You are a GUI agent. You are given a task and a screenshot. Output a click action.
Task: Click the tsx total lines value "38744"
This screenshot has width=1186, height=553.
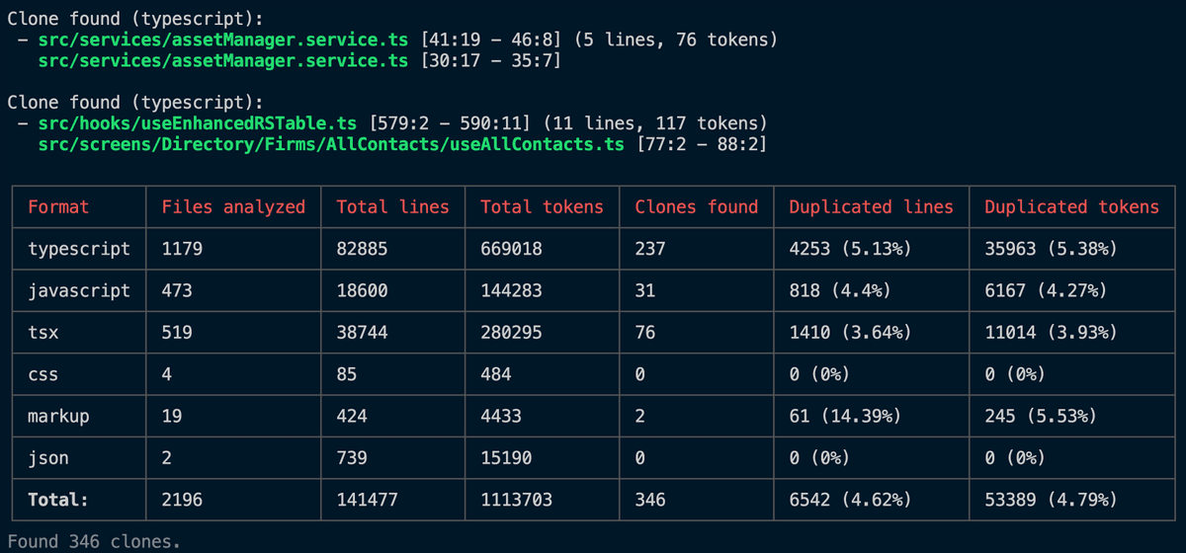[x=362, y=333]
